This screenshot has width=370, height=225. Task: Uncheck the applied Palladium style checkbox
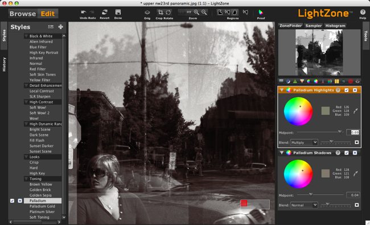coord(13,201)
